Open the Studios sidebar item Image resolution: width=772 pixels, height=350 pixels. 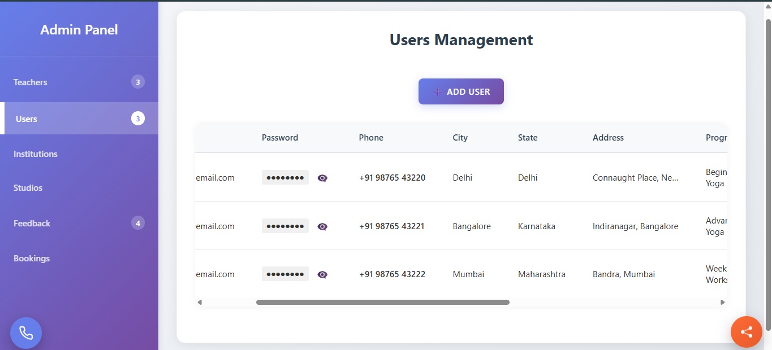pos(28,188)
